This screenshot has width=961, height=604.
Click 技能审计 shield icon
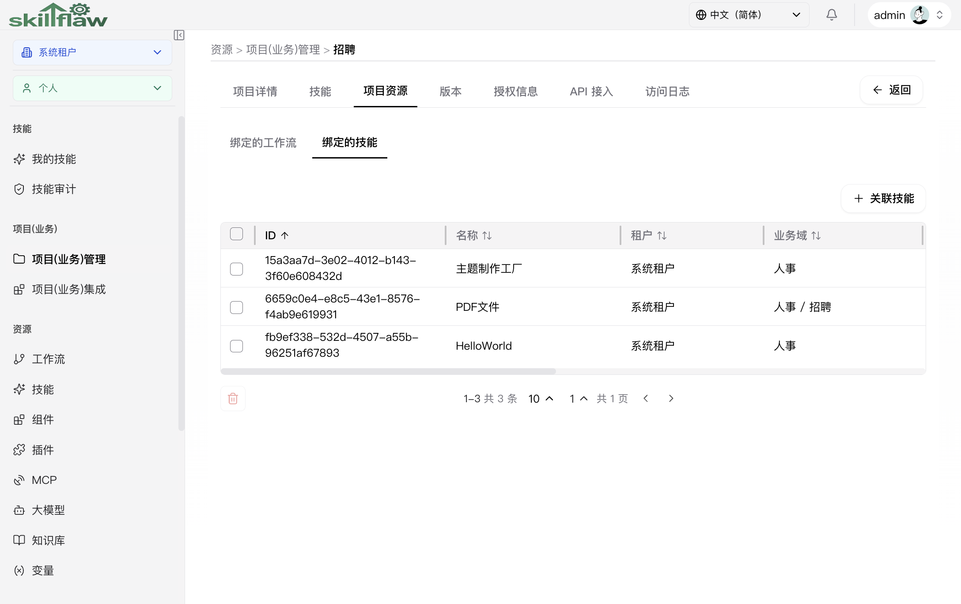[19, 189]
